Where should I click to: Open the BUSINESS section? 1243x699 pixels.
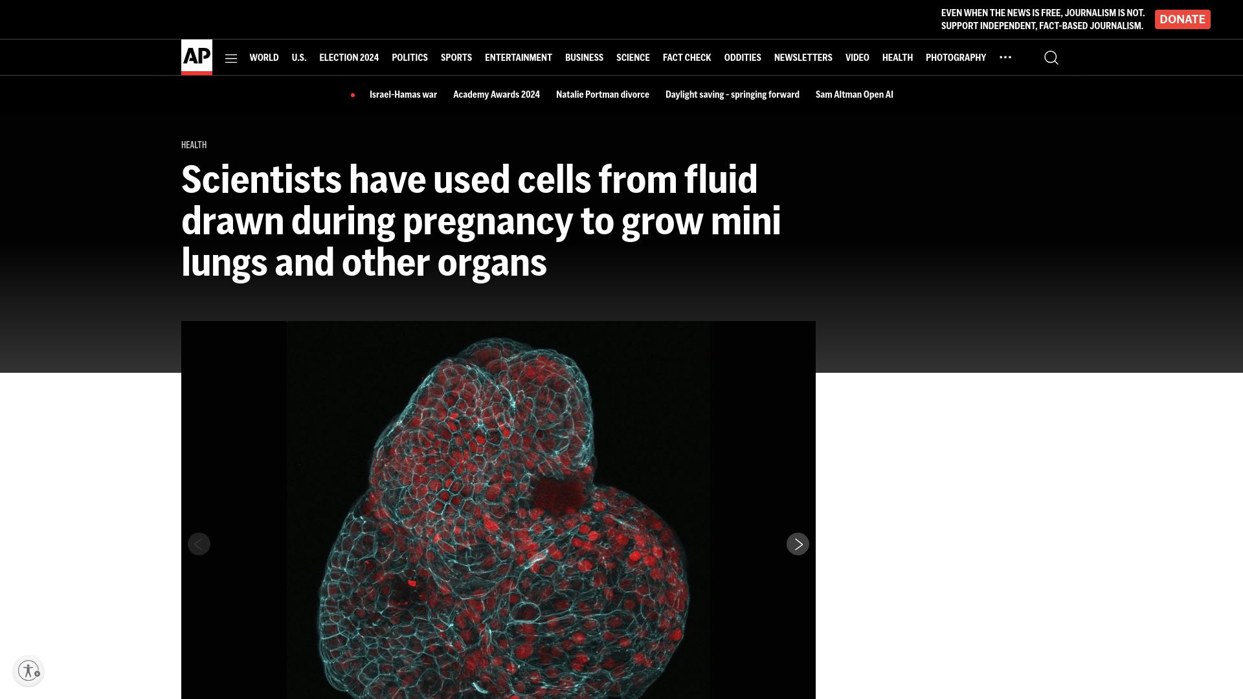[x=584, y=58]
